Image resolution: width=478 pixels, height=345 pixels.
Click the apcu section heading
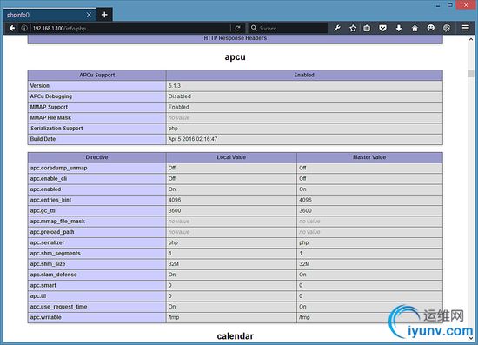tap(235, 57)
